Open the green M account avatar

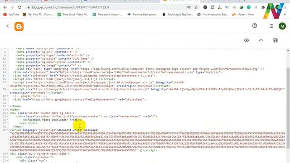(x=282, y=26)
